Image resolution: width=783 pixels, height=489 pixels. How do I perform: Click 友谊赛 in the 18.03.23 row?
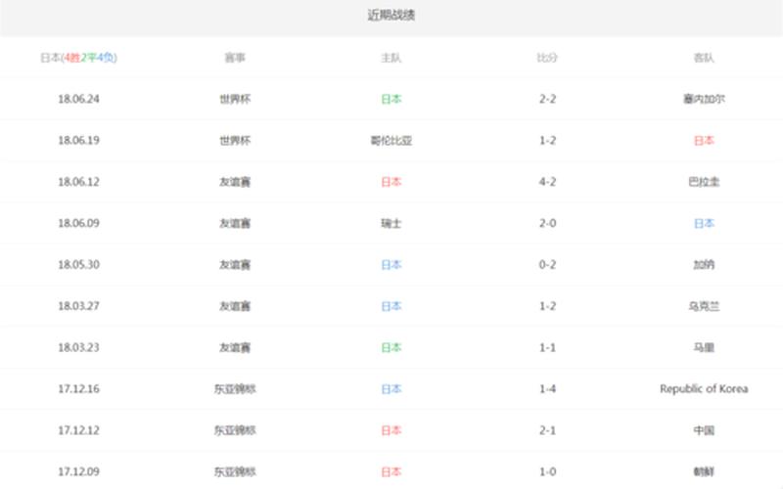coord(235,347)
